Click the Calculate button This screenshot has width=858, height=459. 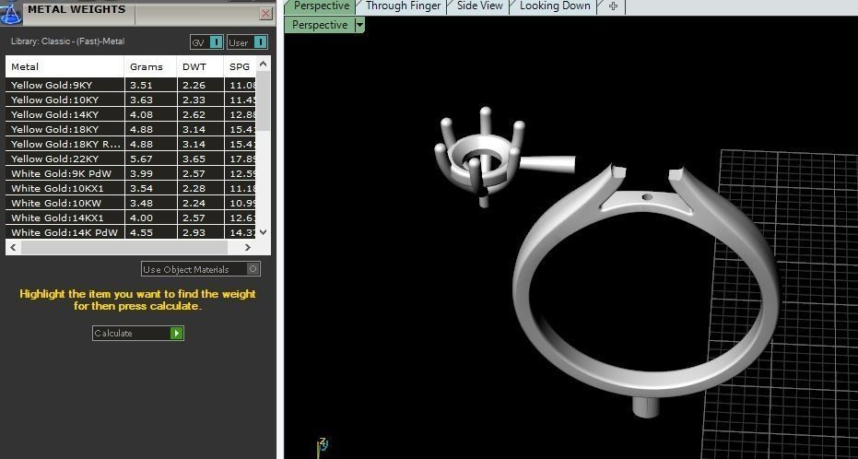(138, 333)
